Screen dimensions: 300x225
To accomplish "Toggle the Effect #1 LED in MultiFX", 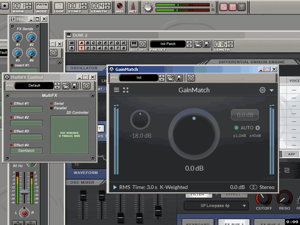I will point(11,103).
